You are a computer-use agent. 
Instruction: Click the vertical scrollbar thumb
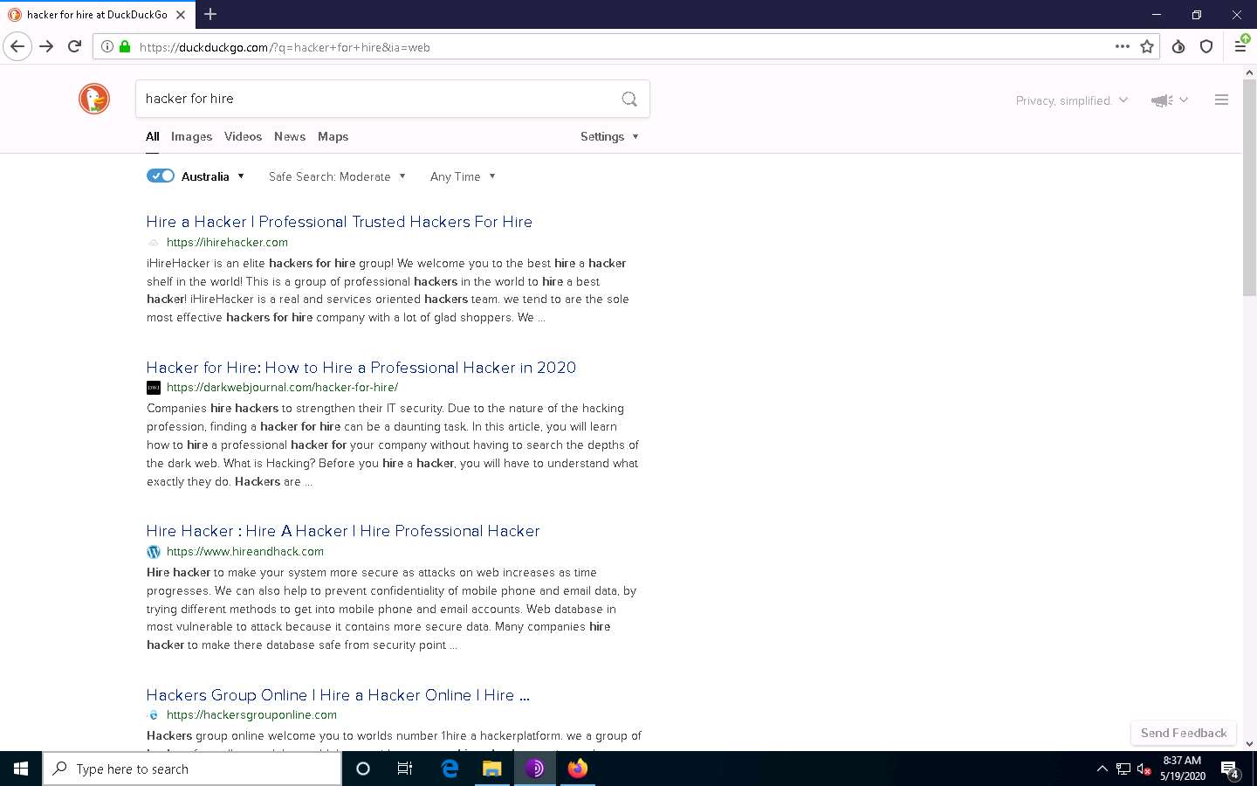(1249, 188)
